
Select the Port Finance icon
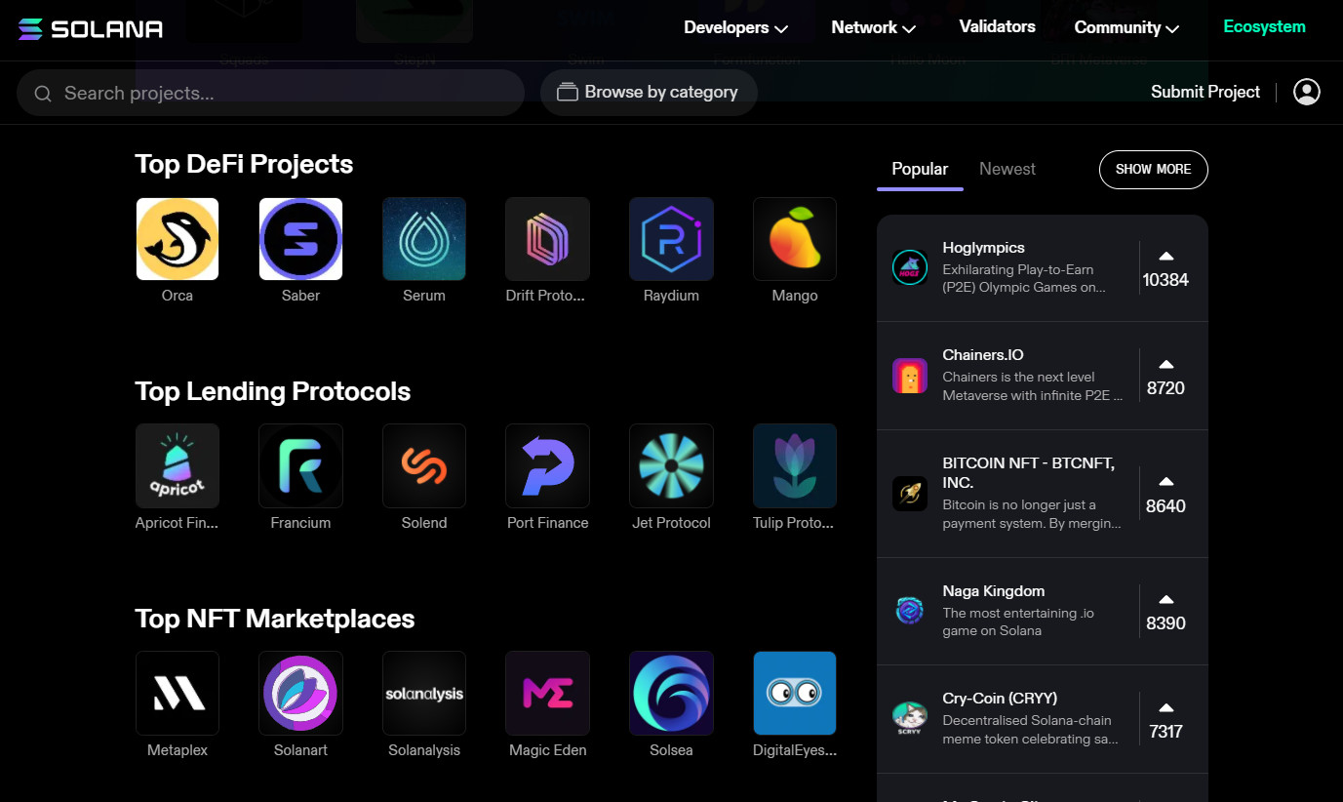click(x=547, y=465)
